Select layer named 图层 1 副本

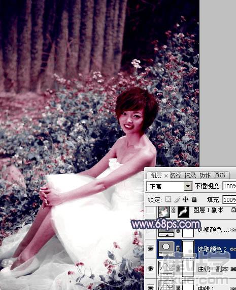208,210
